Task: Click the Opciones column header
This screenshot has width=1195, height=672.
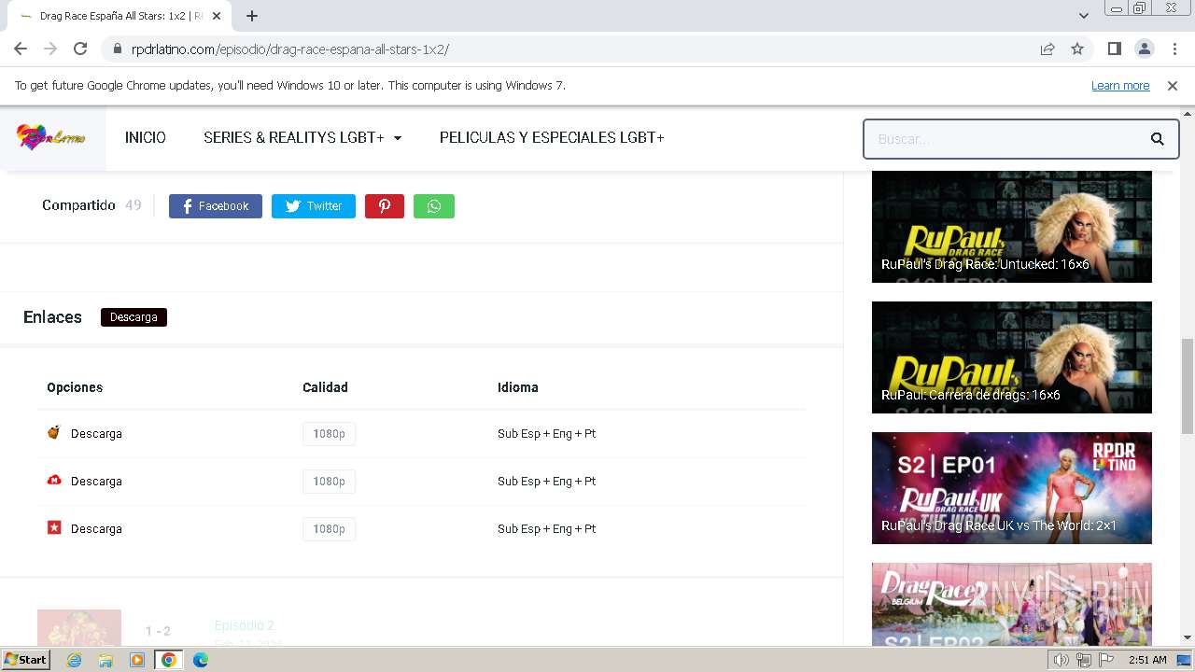Action: click(75, 387)
